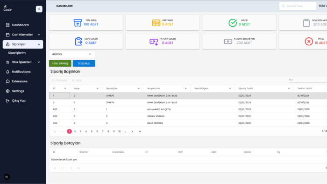The width and height of the screenshot is (327, 184).
Task: Click the Yeni Giriş upload box icon
Action: (78, 23)
